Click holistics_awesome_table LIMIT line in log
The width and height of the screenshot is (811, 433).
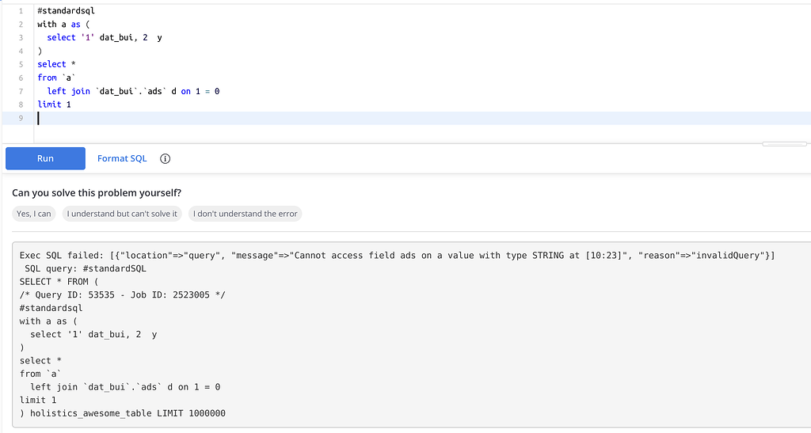(x=123, y=413)
